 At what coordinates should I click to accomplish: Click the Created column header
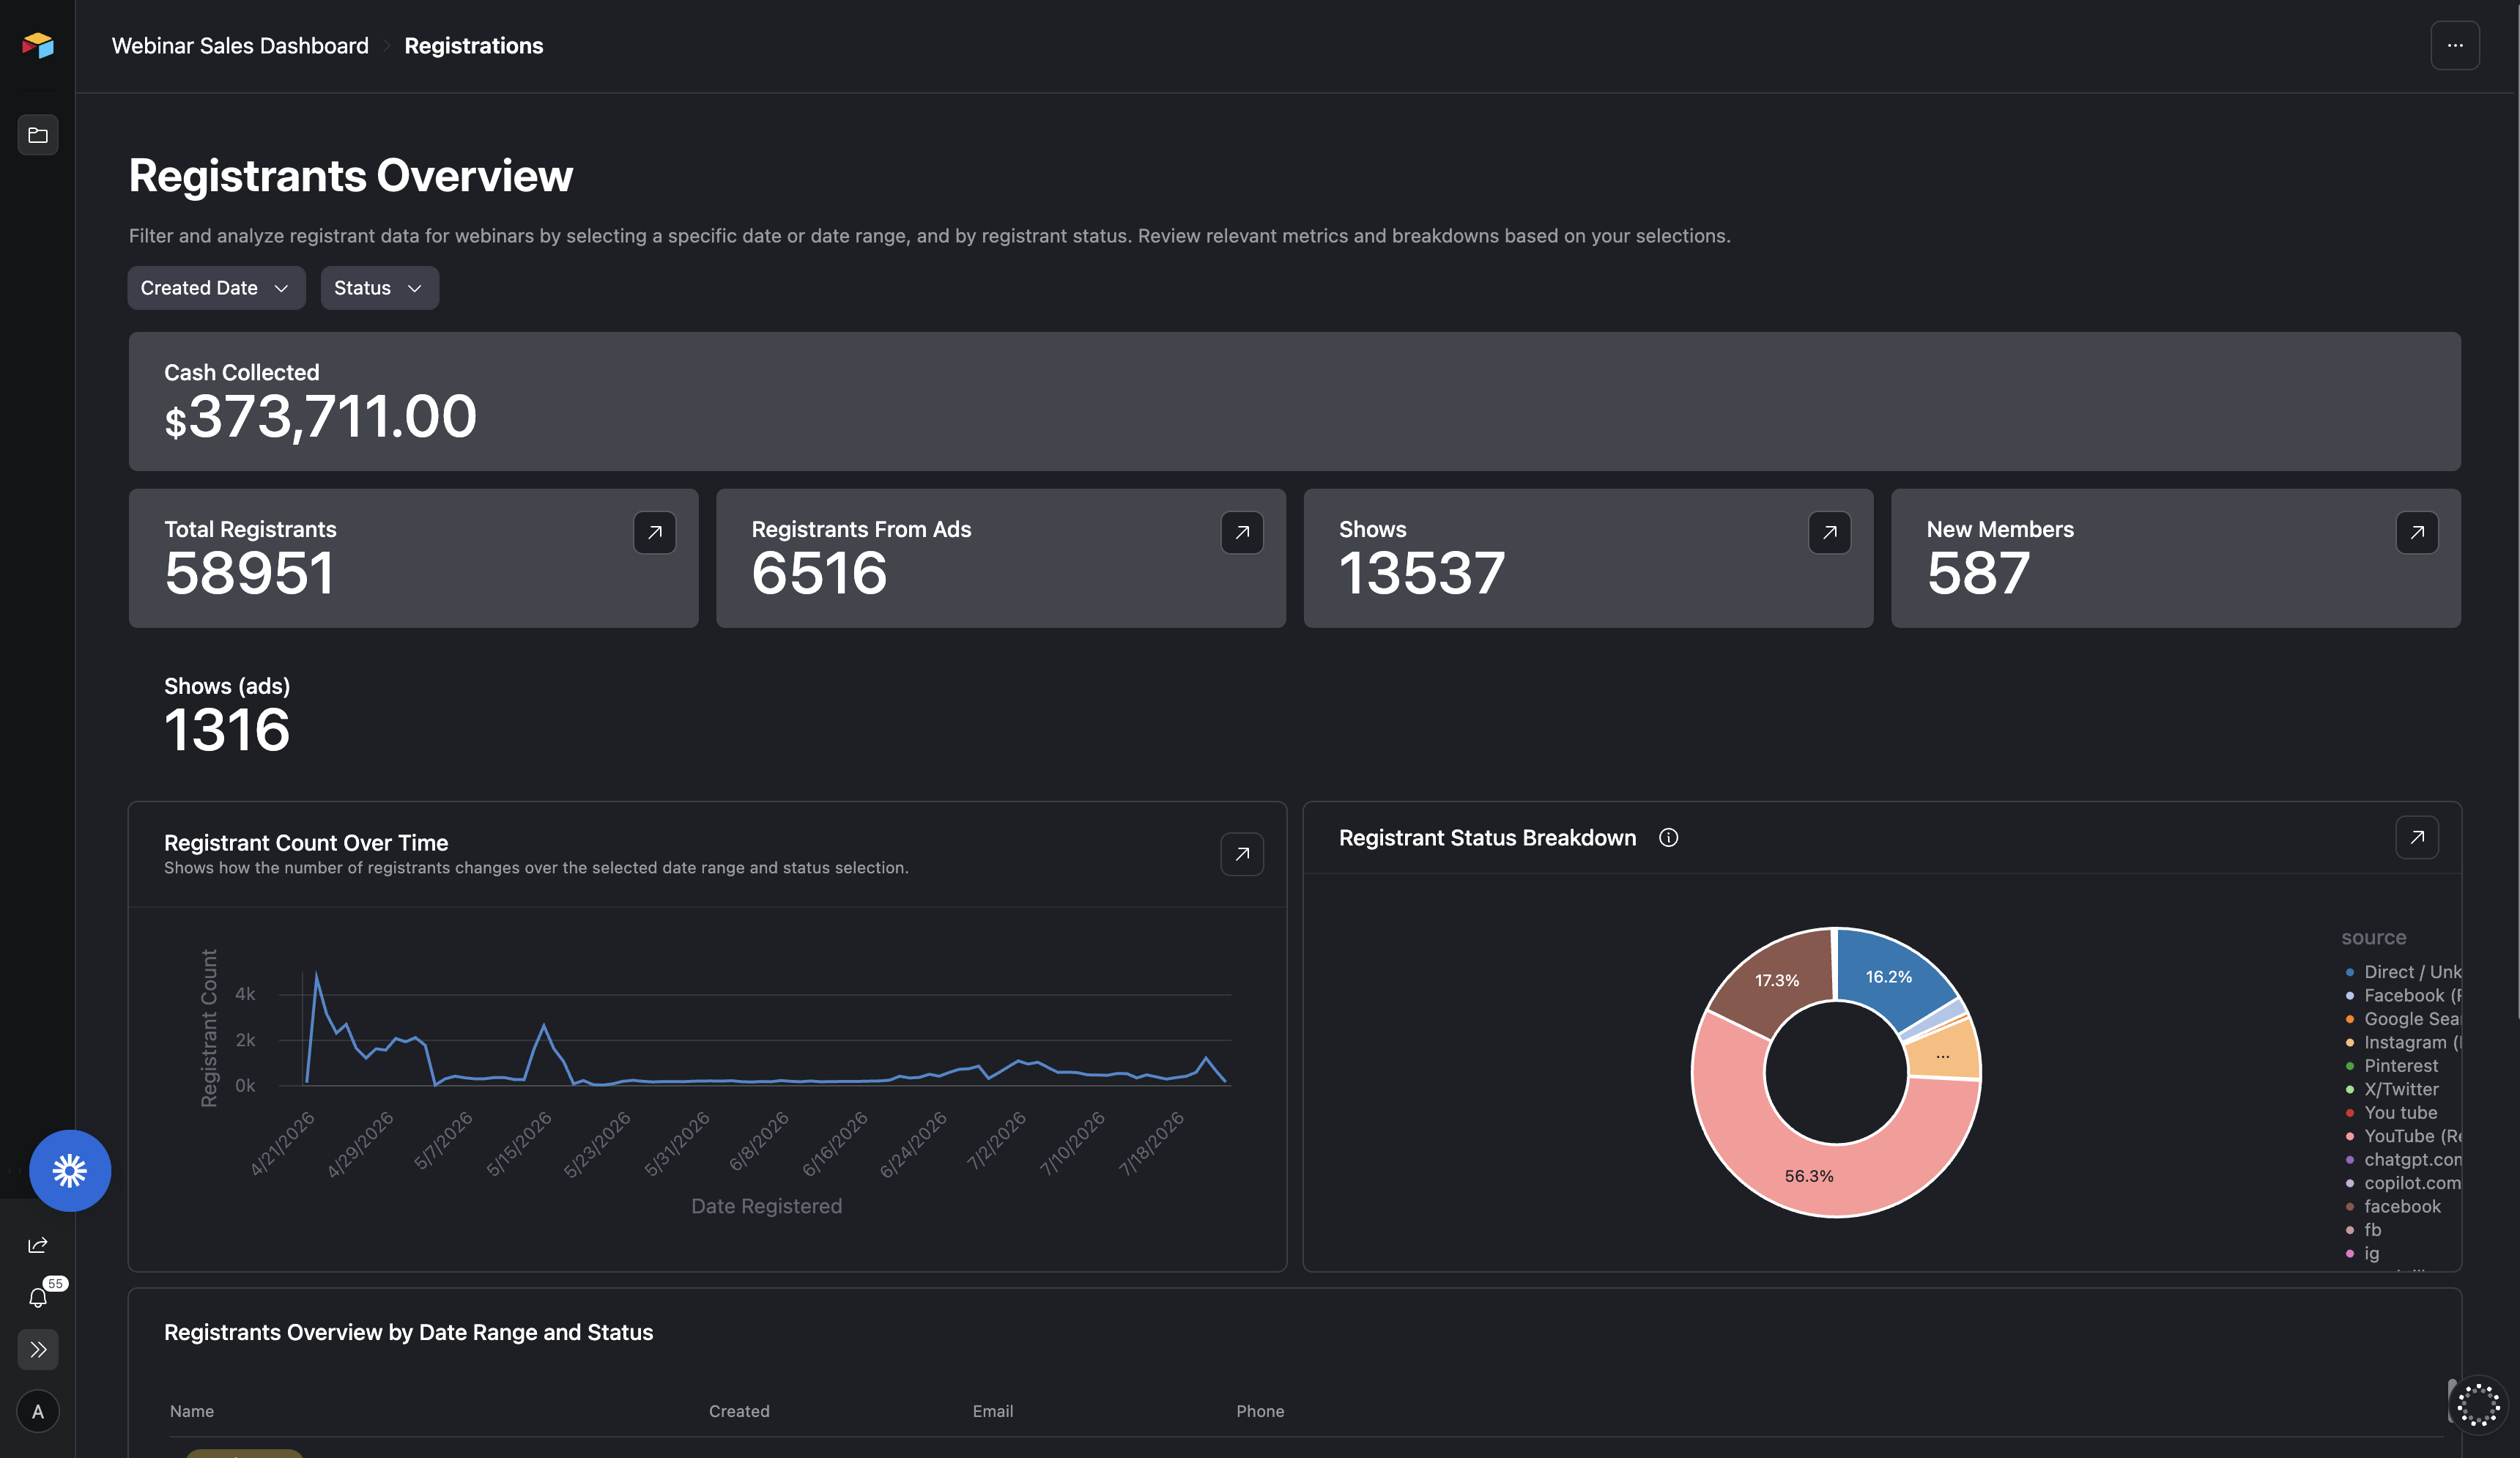tap(739, 1411)
